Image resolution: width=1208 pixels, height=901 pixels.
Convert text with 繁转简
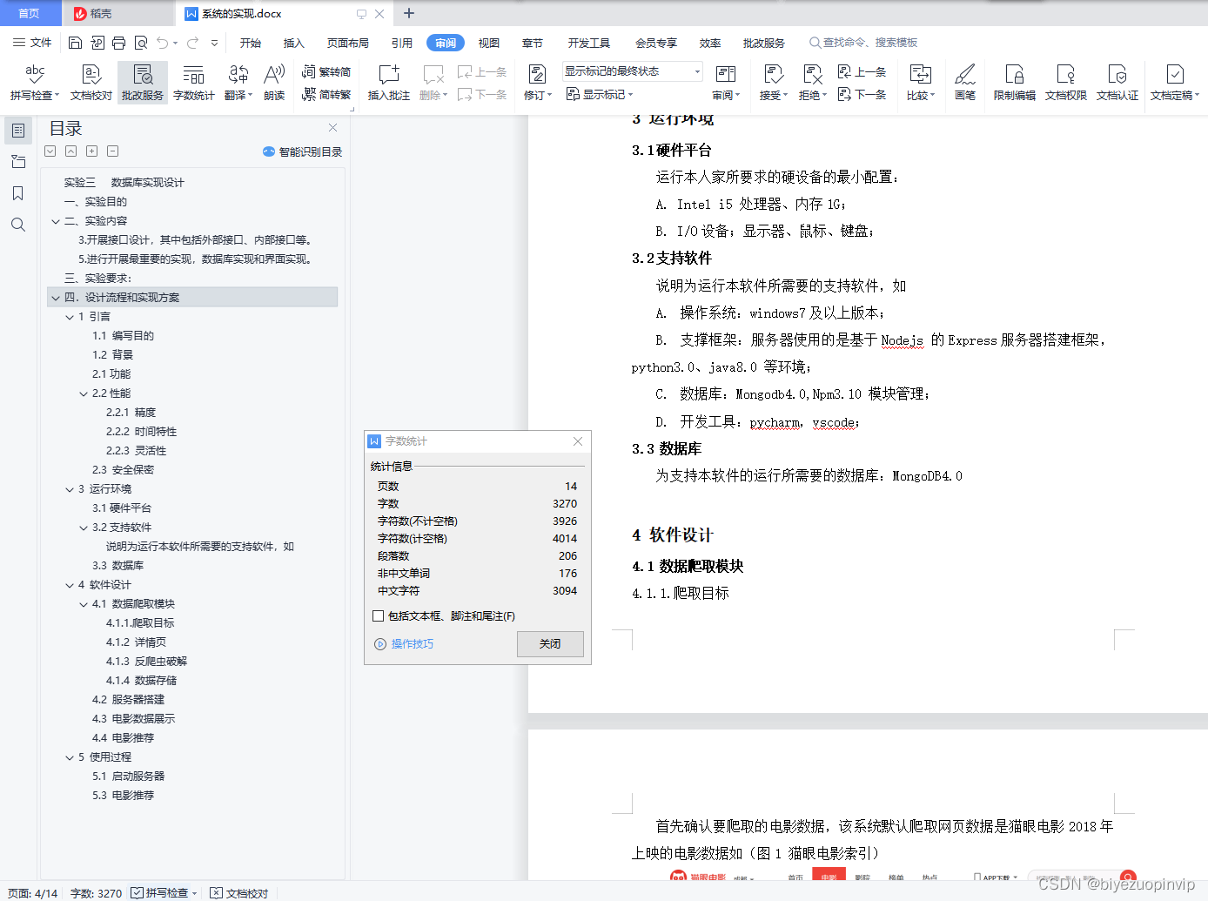coord(326,71)
